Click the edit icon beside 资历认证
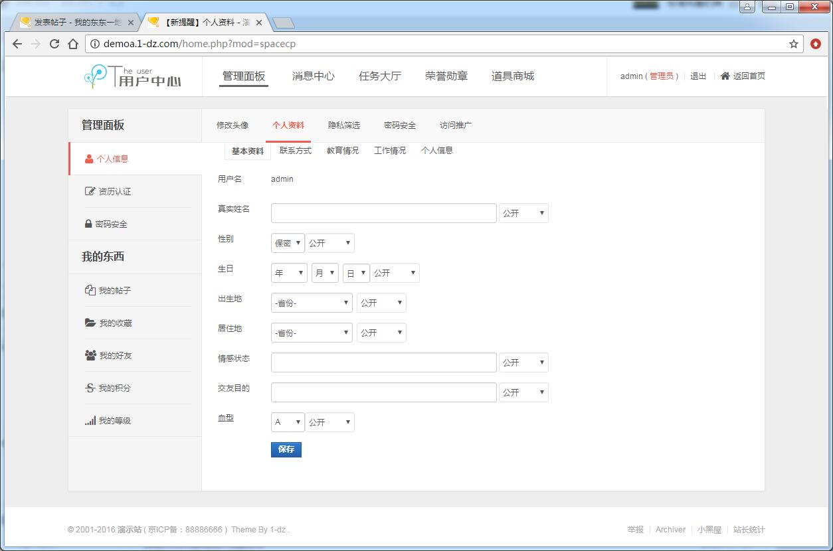This screenshot has height=551, width=833. pyautogui.click(x=90, y=191)
